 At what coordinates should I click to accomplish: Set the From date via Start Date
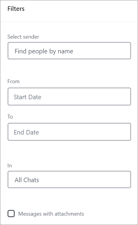point(69,97)
